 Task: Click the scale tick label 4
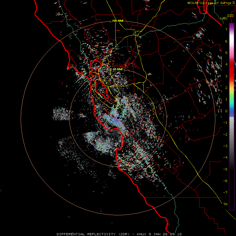[226, 65]
